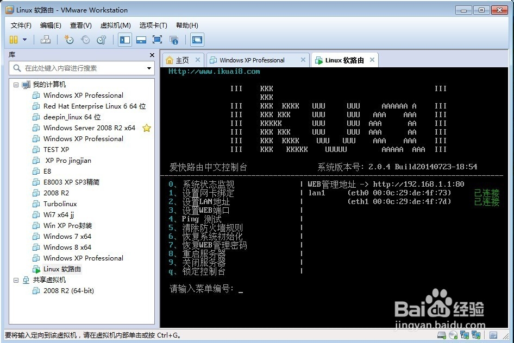
Task: Select Red Hat Enterprise Linux 6 64 位
Action: (x=95, y=106)
